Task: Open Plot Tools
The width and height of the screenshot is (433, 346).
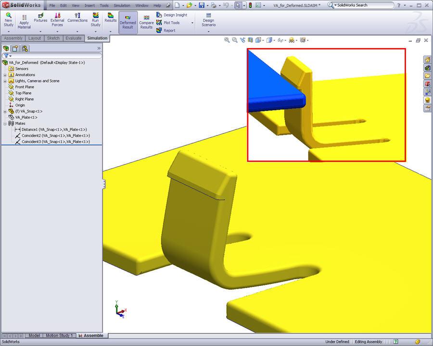Action: click(168, 23)
